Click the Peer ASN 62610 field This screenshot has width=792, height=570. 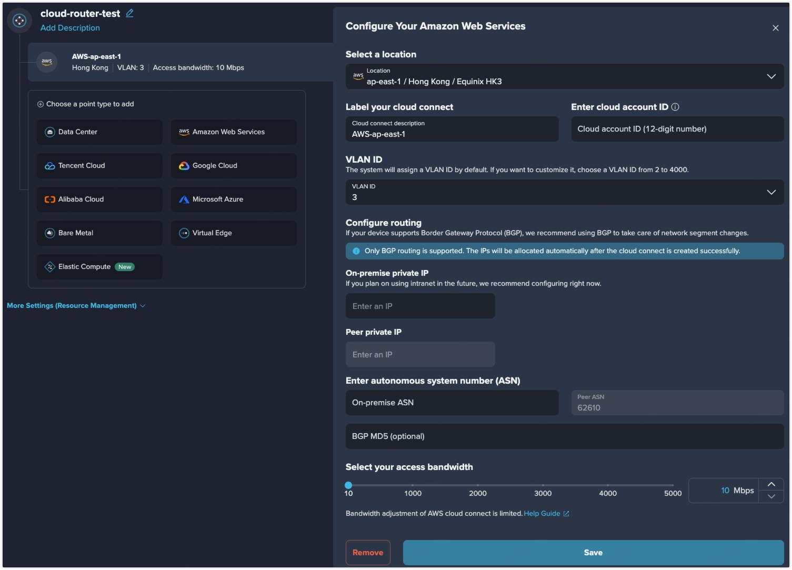click(x=678, y=403)
